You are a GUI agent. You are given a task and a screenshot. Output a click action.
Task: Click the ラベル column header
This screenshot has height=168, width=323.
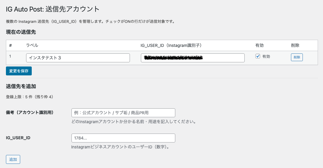[32, 45]
